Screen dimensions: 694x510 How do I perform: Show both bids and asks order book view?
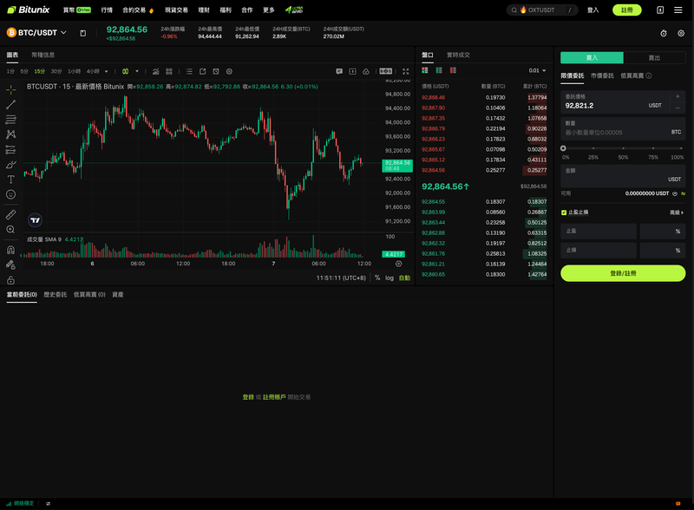tap(425, 70)
